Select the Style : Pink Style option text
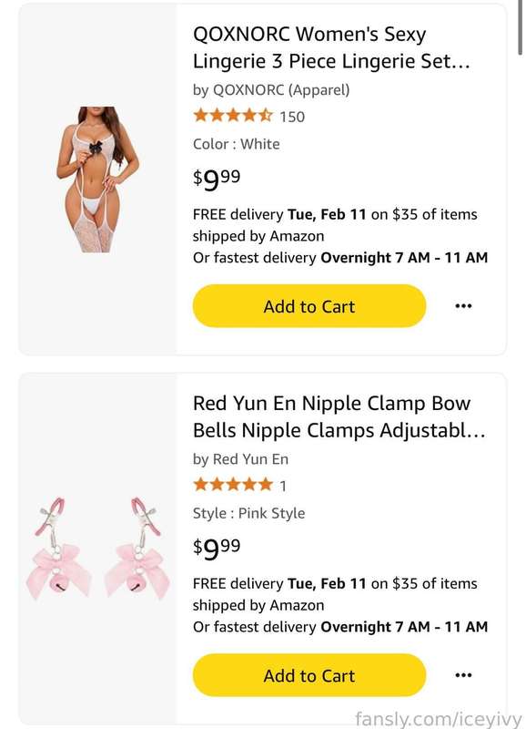The image size is (526, 729). pyautogui.click(x=248, y=513)
